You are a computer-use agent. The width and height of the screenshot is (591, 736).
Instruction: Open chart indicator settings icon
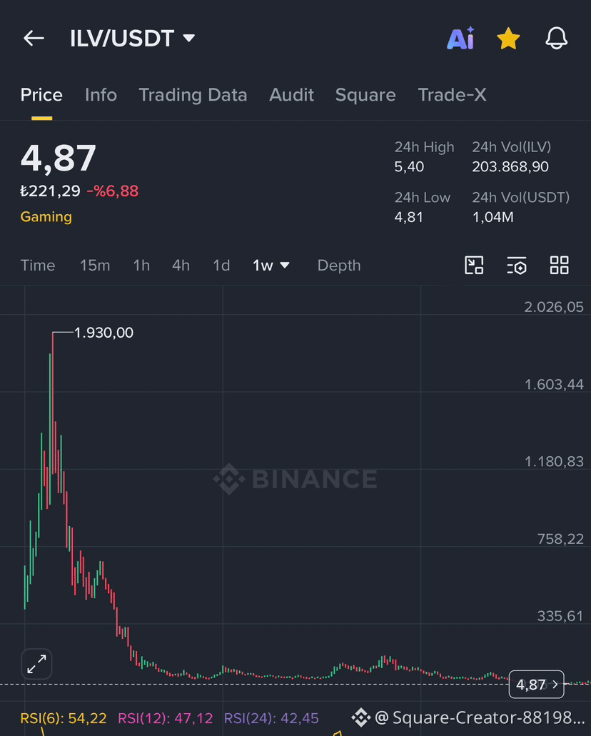517,266
